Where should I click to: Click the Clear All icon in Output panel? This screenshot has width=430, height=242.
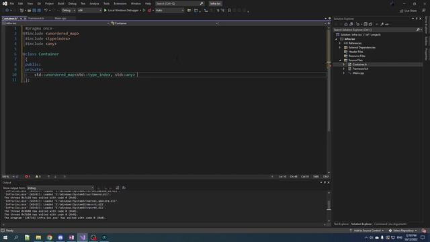click(x=118, y=188)
